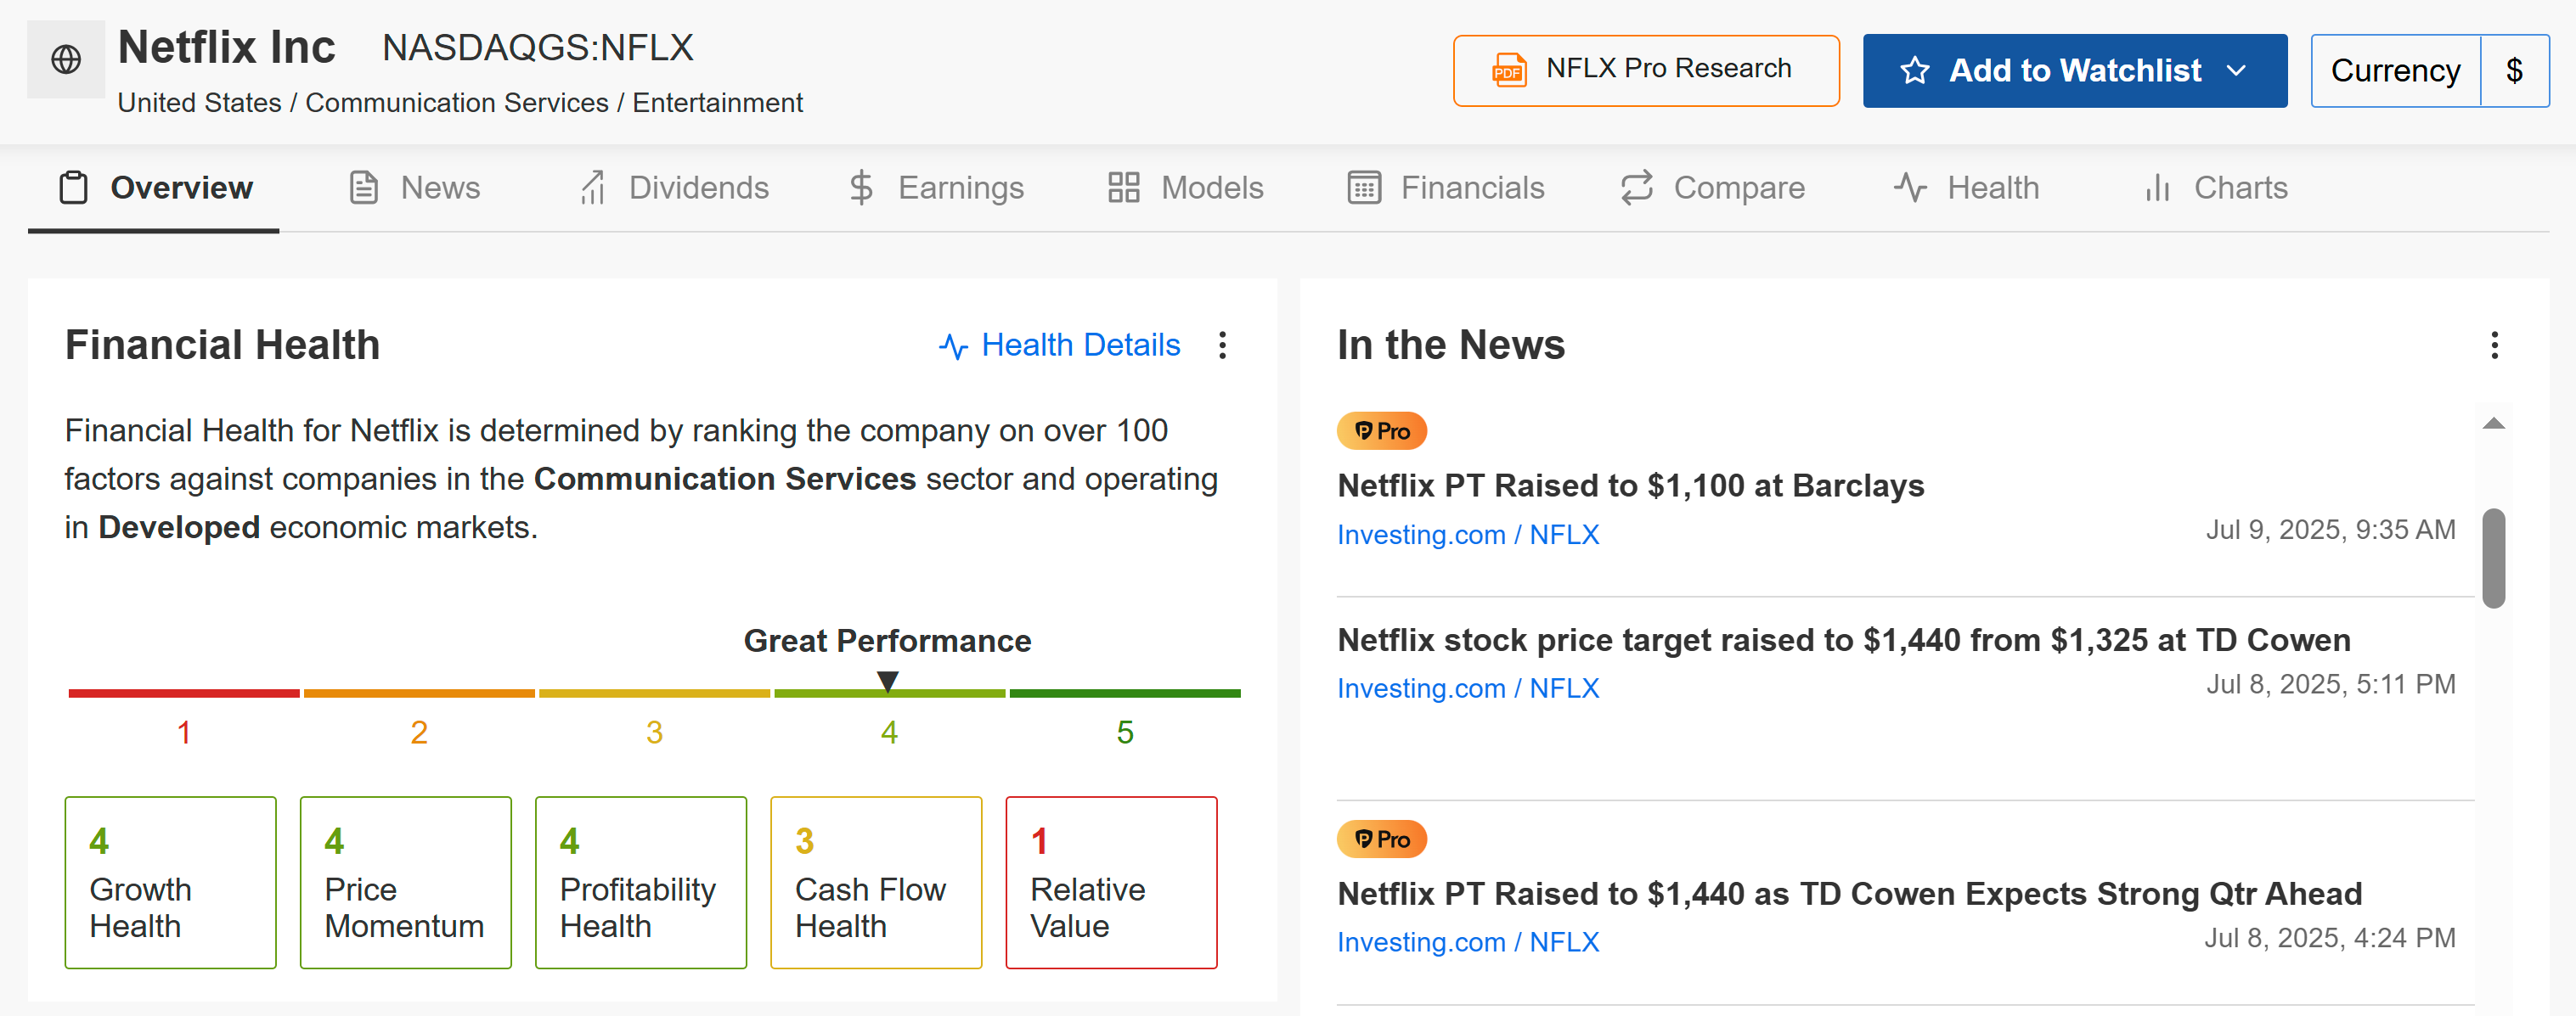Click the Pro badge above TD Cowen Expects headline

pyautogui.click(x=1382, y=839)
